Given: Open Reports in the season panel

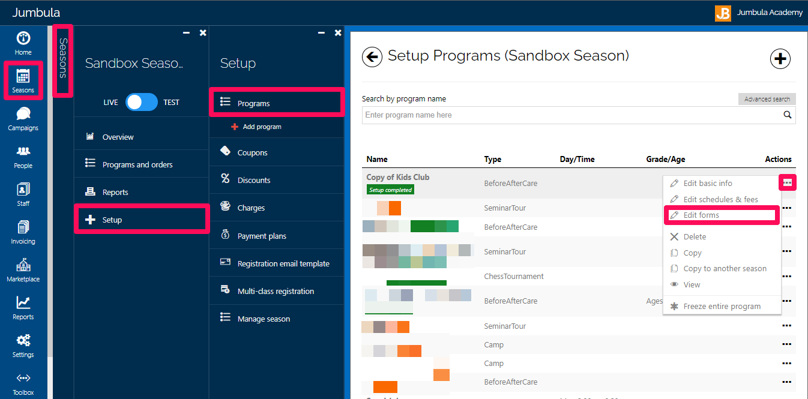Looking at the screenshot, I should point(142,192).
